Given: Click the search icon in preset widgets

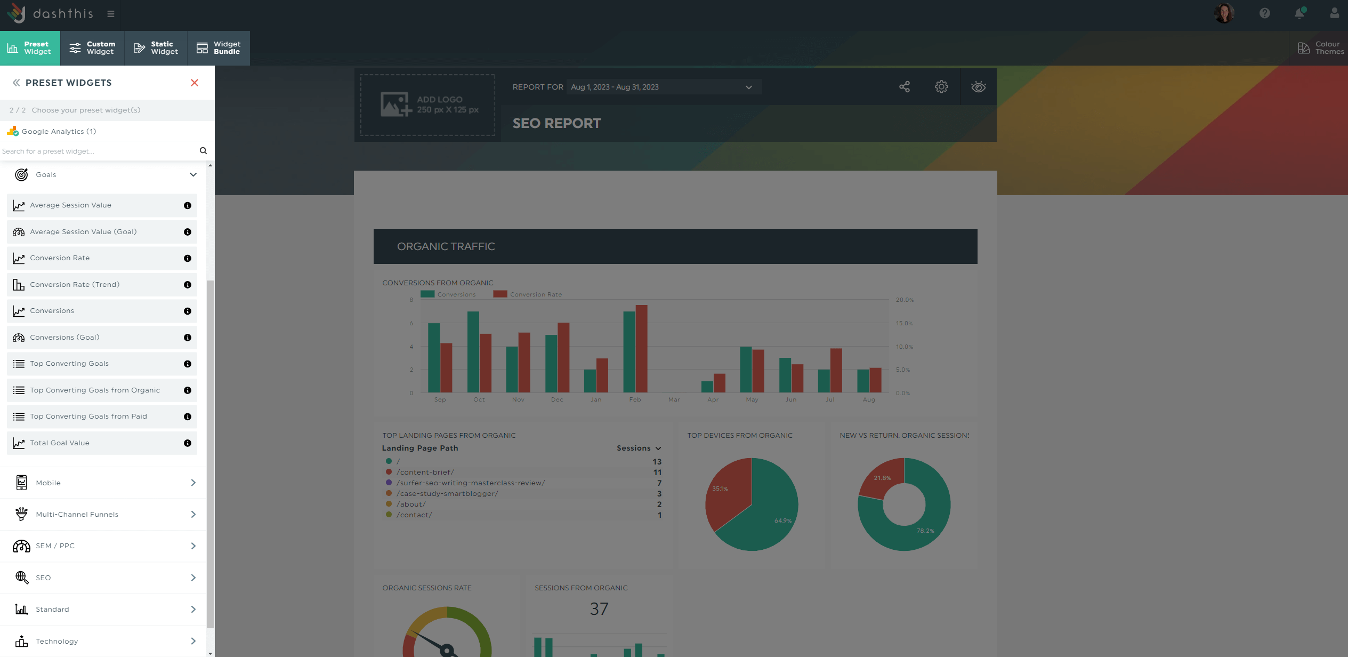Looking at the screenshot, I should 203,150.
